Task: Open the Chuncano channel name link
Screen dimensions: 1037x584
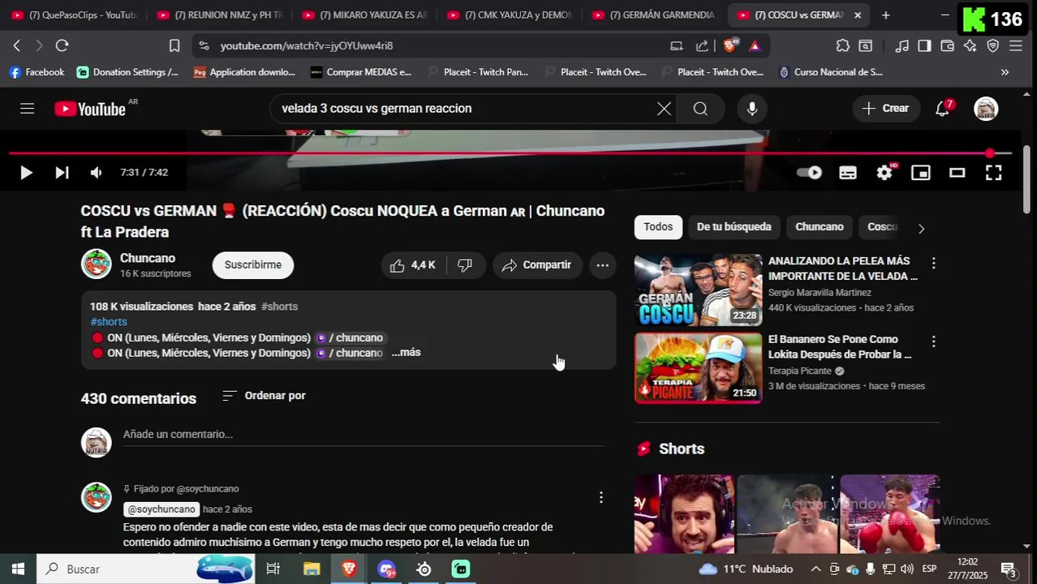Action: tap(148, 258)
